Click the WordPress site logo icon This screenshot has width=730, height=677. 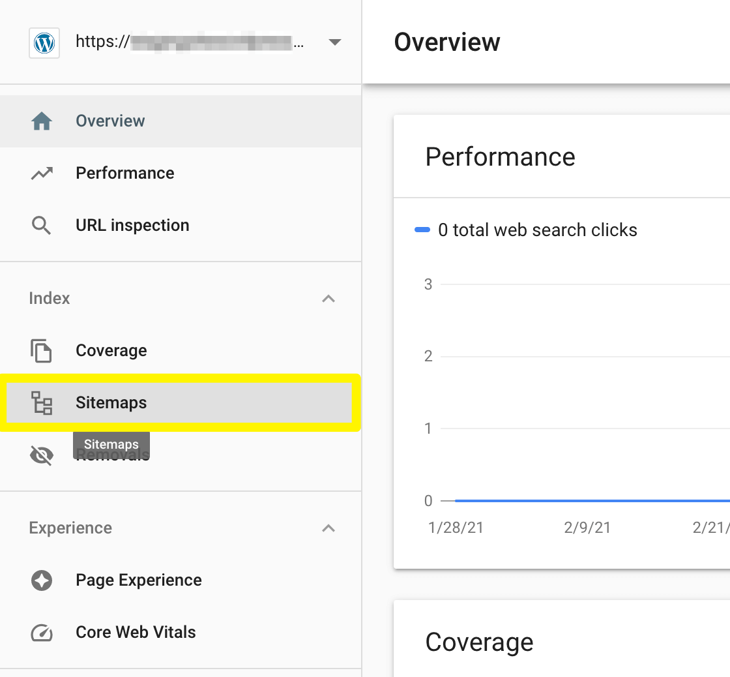pos(44,43)
